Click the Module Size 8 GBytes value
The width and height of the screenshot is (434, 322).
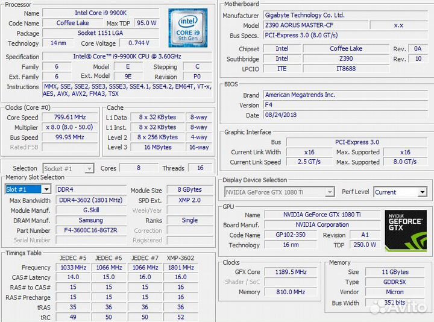190,189
